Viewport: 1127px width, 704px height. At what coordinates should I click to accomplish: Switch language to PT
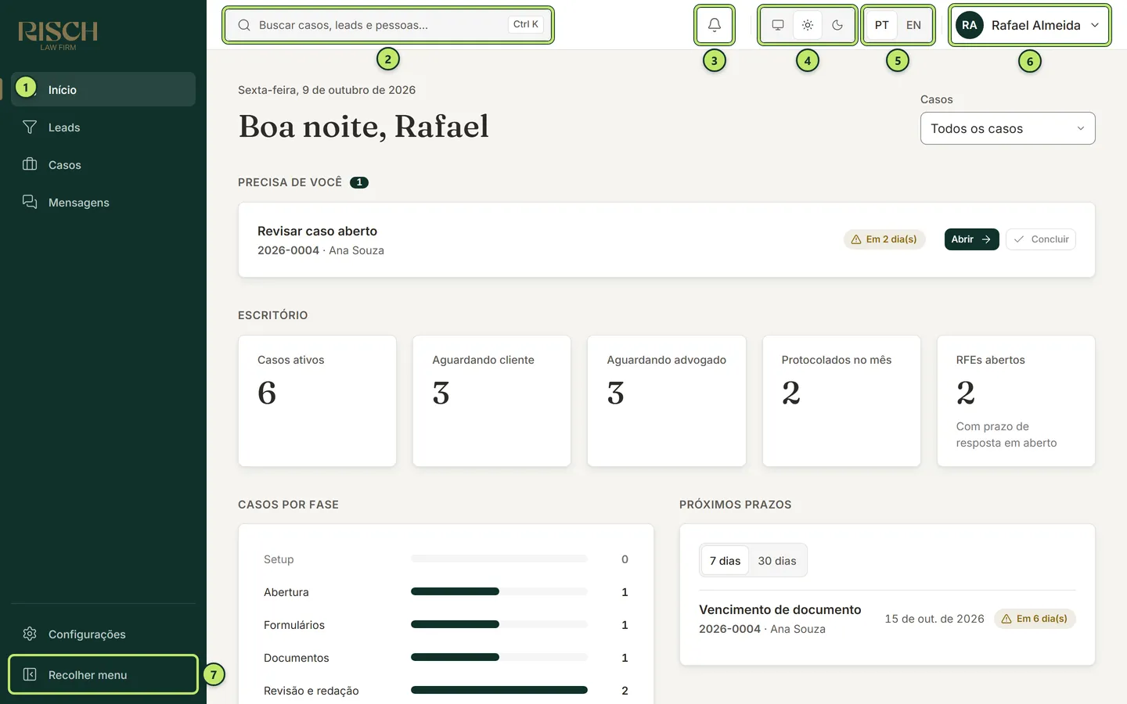tap(882, 25)
